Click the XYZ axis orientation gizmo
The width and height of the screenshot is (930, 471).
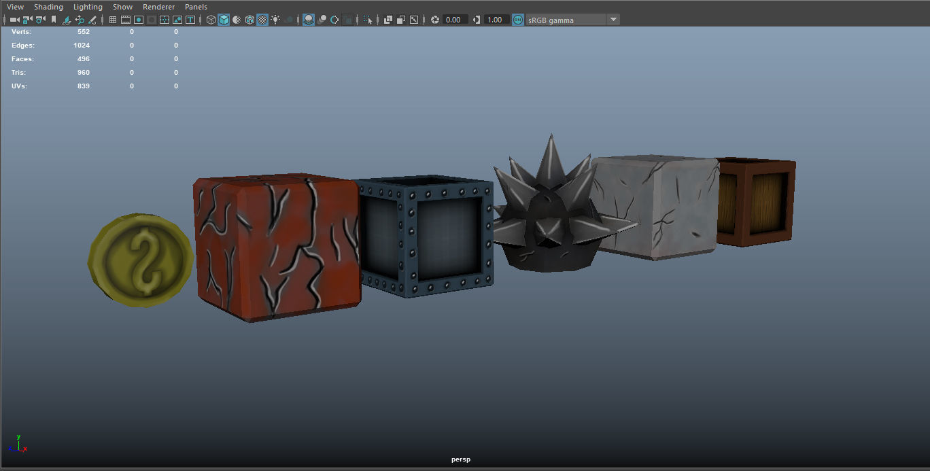tap(18, 444)
